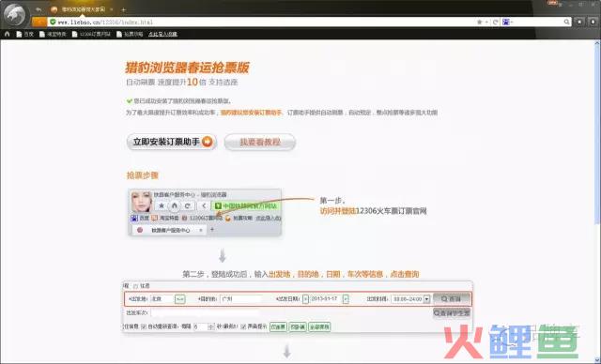Click the orange arrow icon on install button
This screenshot has height=364, width=601.
[x=207, y=142]
